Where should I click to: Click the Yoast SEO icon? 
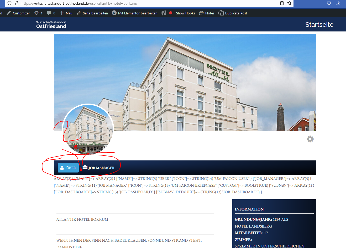pos(164,13)
